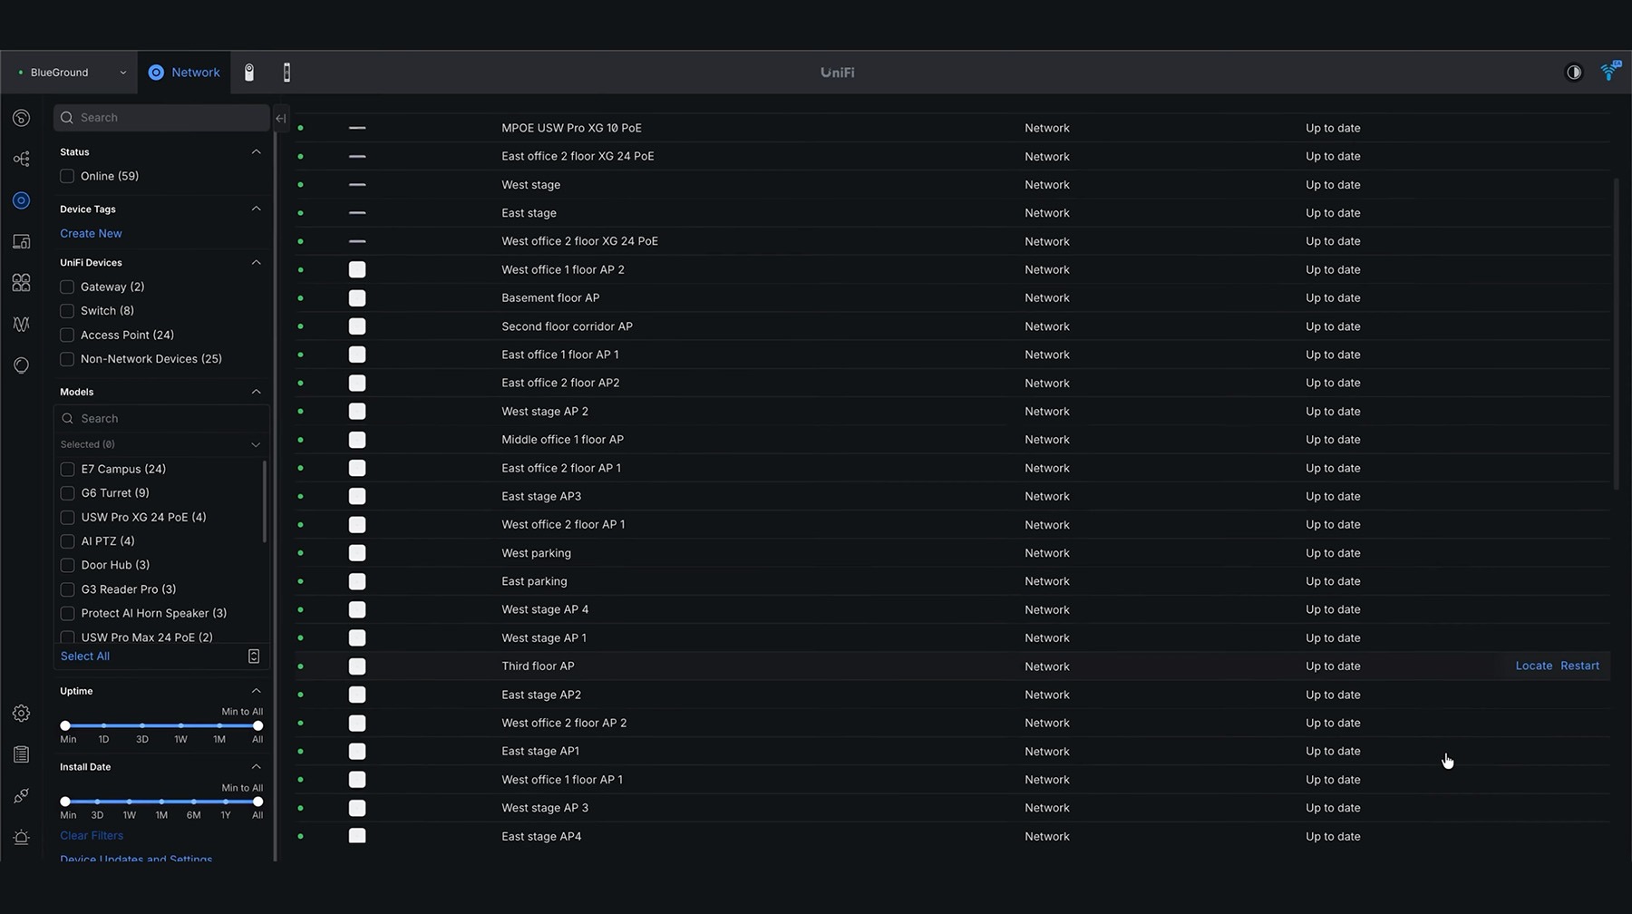Open the Client Devices sidebar icon
Screen dimensions: 1632x914
[x=22, y=242]
